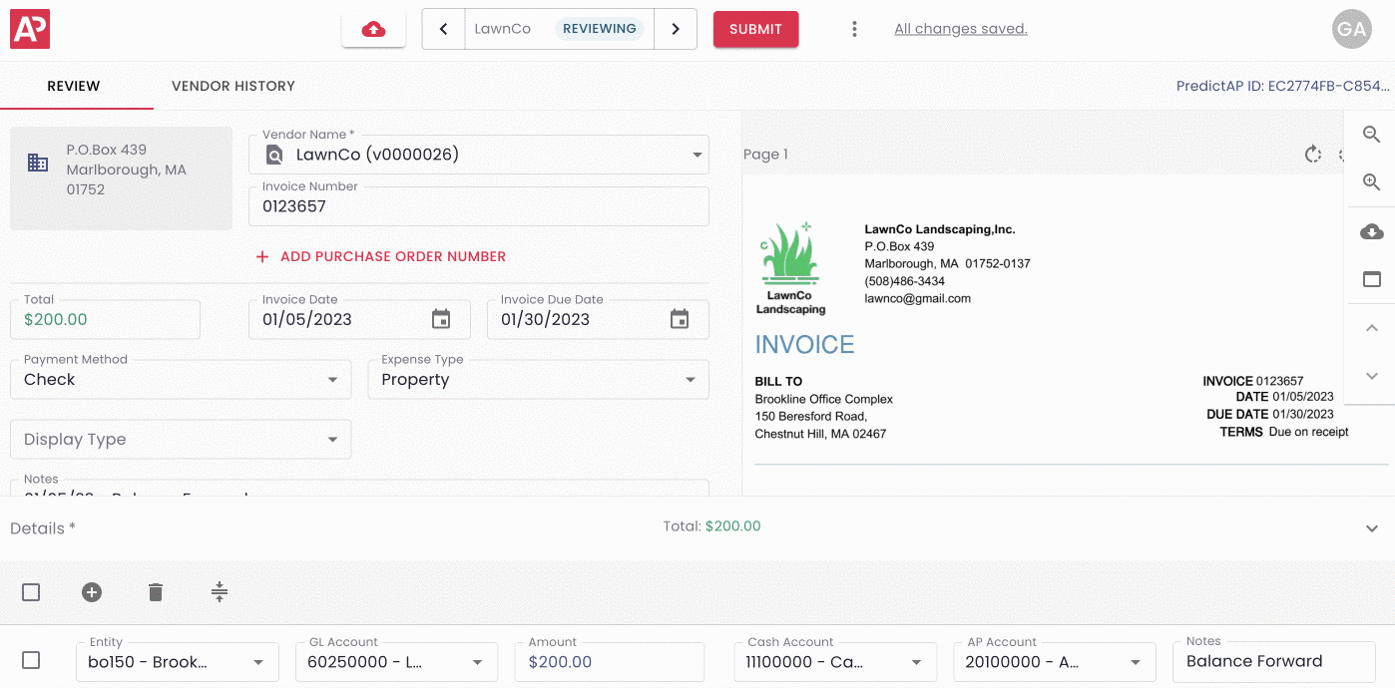Click the red cloud upload icon
This screenshot has height=688, width=1395.
click(373, 28)
